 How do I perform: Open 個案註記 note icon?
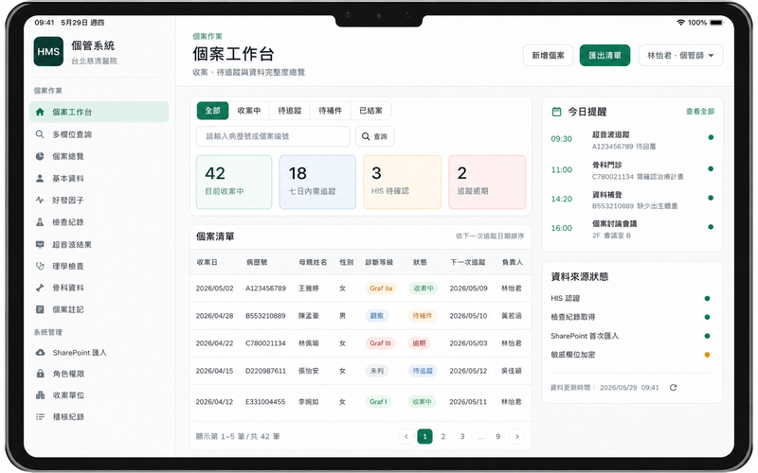pyautogui.click(x=40, y=309)
